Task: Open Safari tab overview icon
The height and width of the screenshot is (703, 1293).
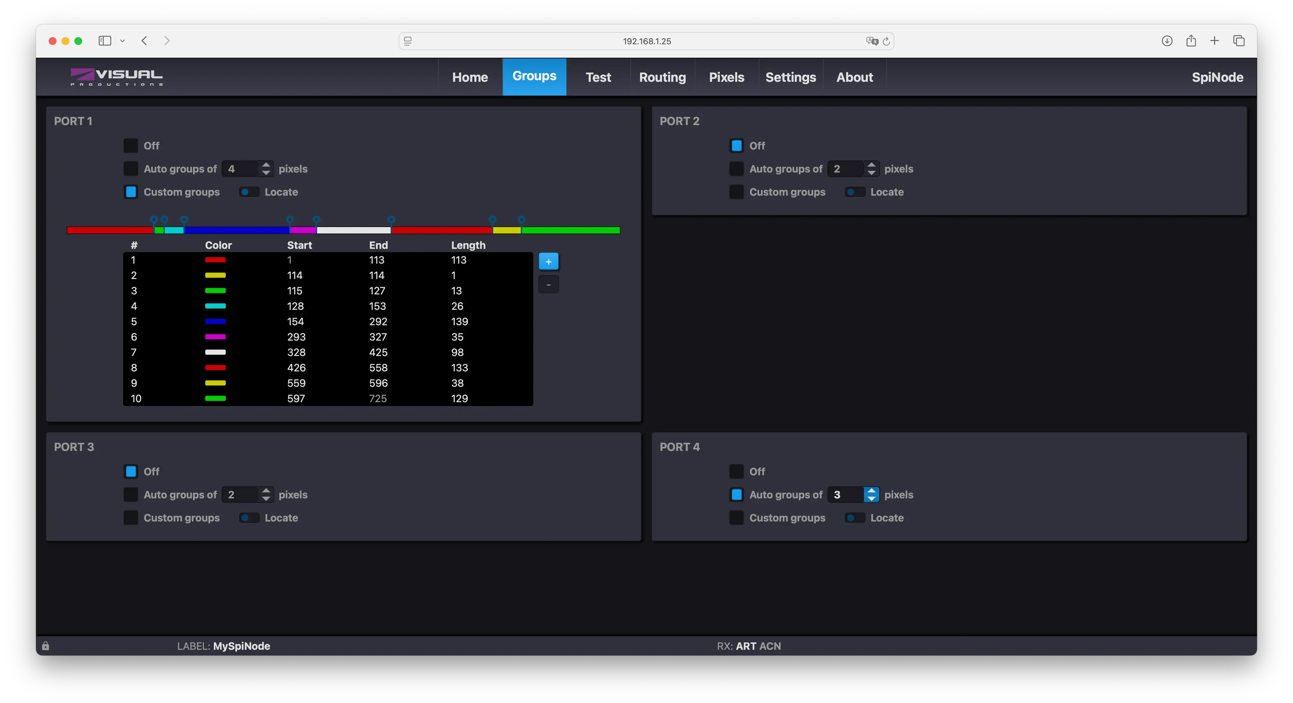Action: [x=1238, y=41]
